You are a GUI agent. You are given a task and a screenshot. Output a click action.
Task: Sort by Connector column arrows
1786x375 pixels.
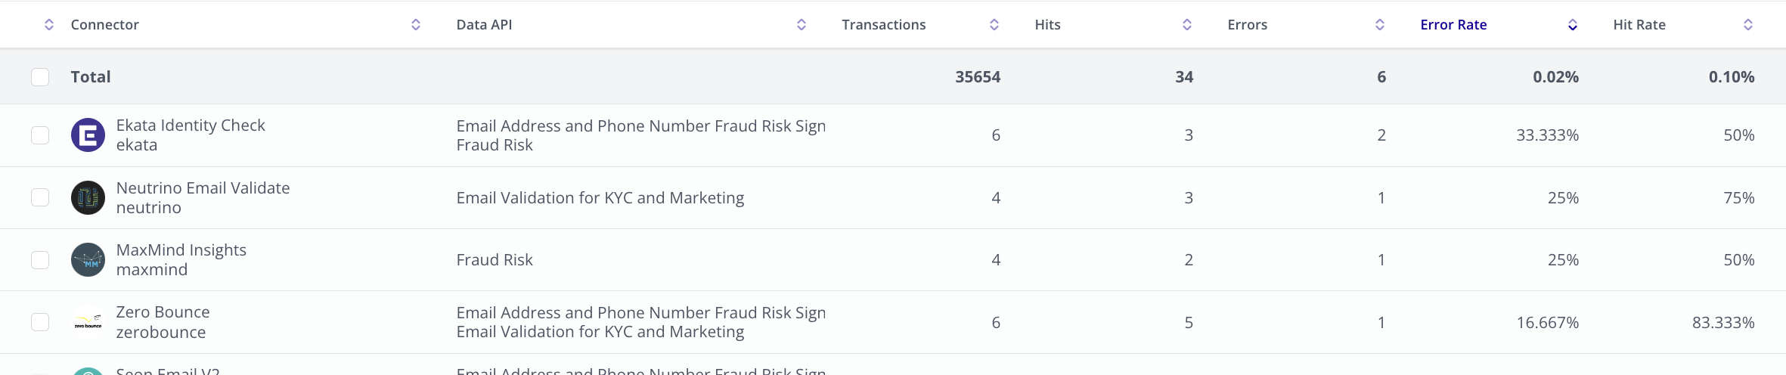(x=416, y=25)
